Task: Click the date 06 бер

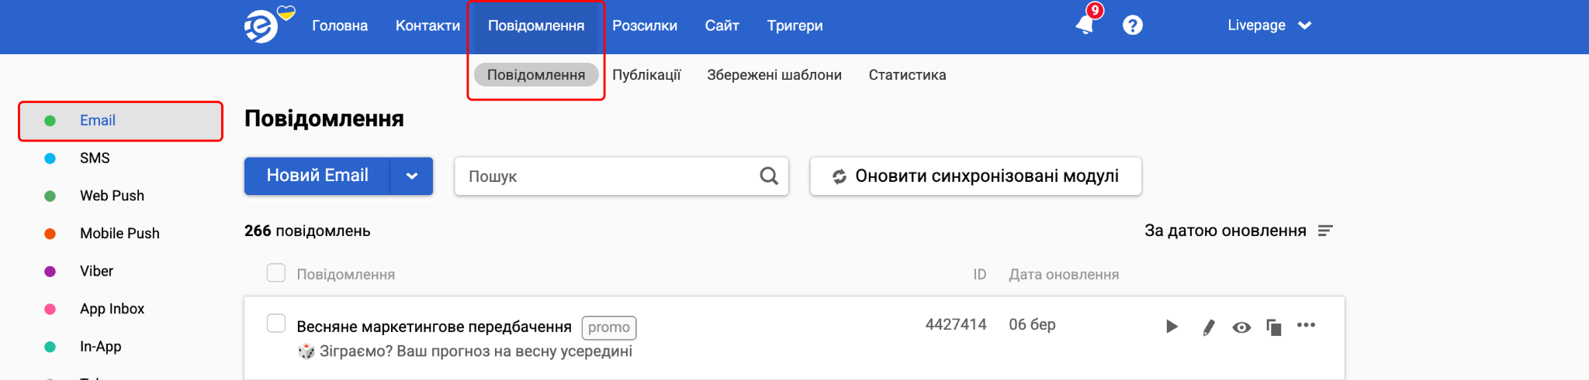Action: click(1032, 324)
